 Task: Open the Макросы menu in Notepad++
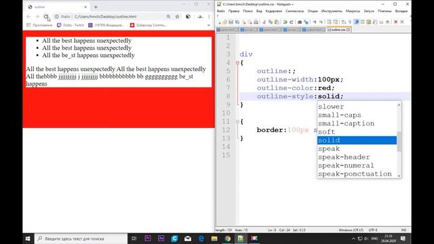click(353, 11)
